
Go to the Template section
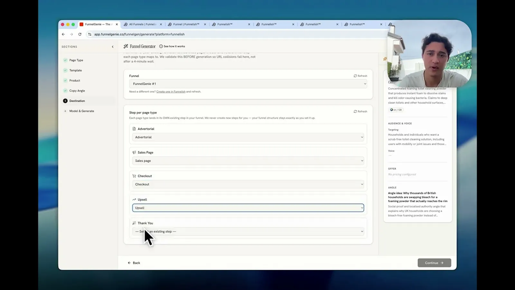click(76, 70)
